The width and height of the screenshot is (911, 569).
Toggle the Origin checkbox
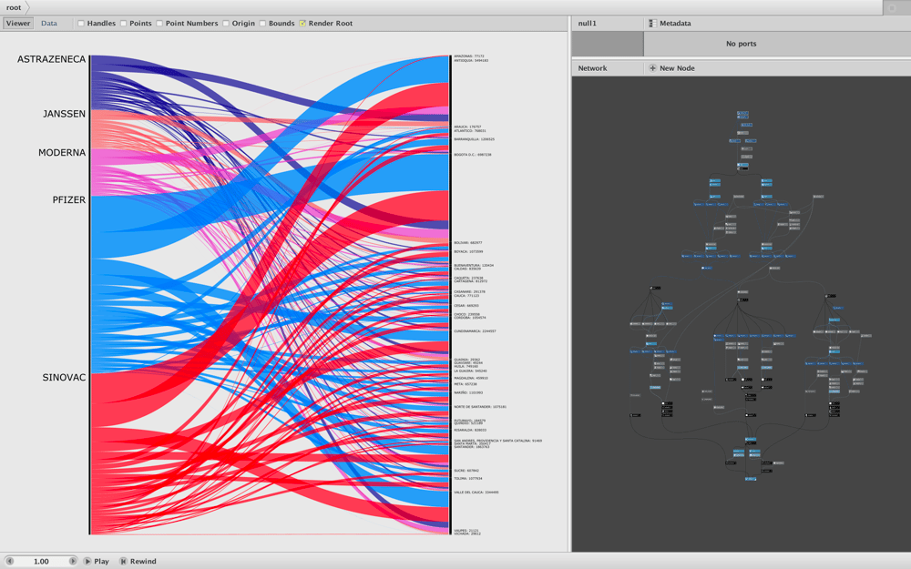coord(225,24)
